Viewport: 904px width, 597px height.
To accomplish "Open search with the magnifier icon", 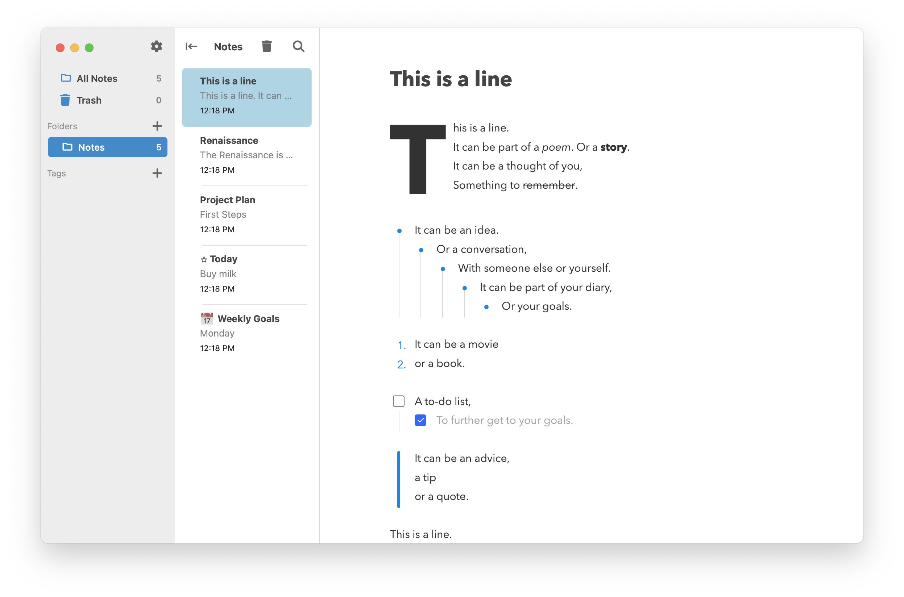I will tap(299, 46).
